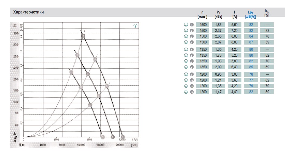Click the circled A icon beside badge 3

click(x=186, y=36)
